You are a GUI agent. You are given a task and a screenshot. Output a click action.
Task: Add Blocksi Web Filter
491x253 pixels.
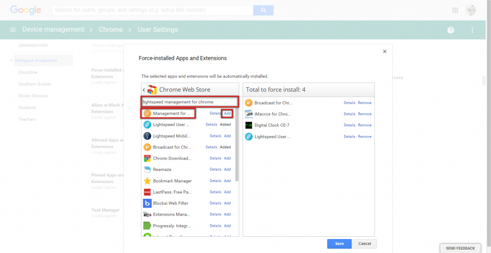click(227, 203)
